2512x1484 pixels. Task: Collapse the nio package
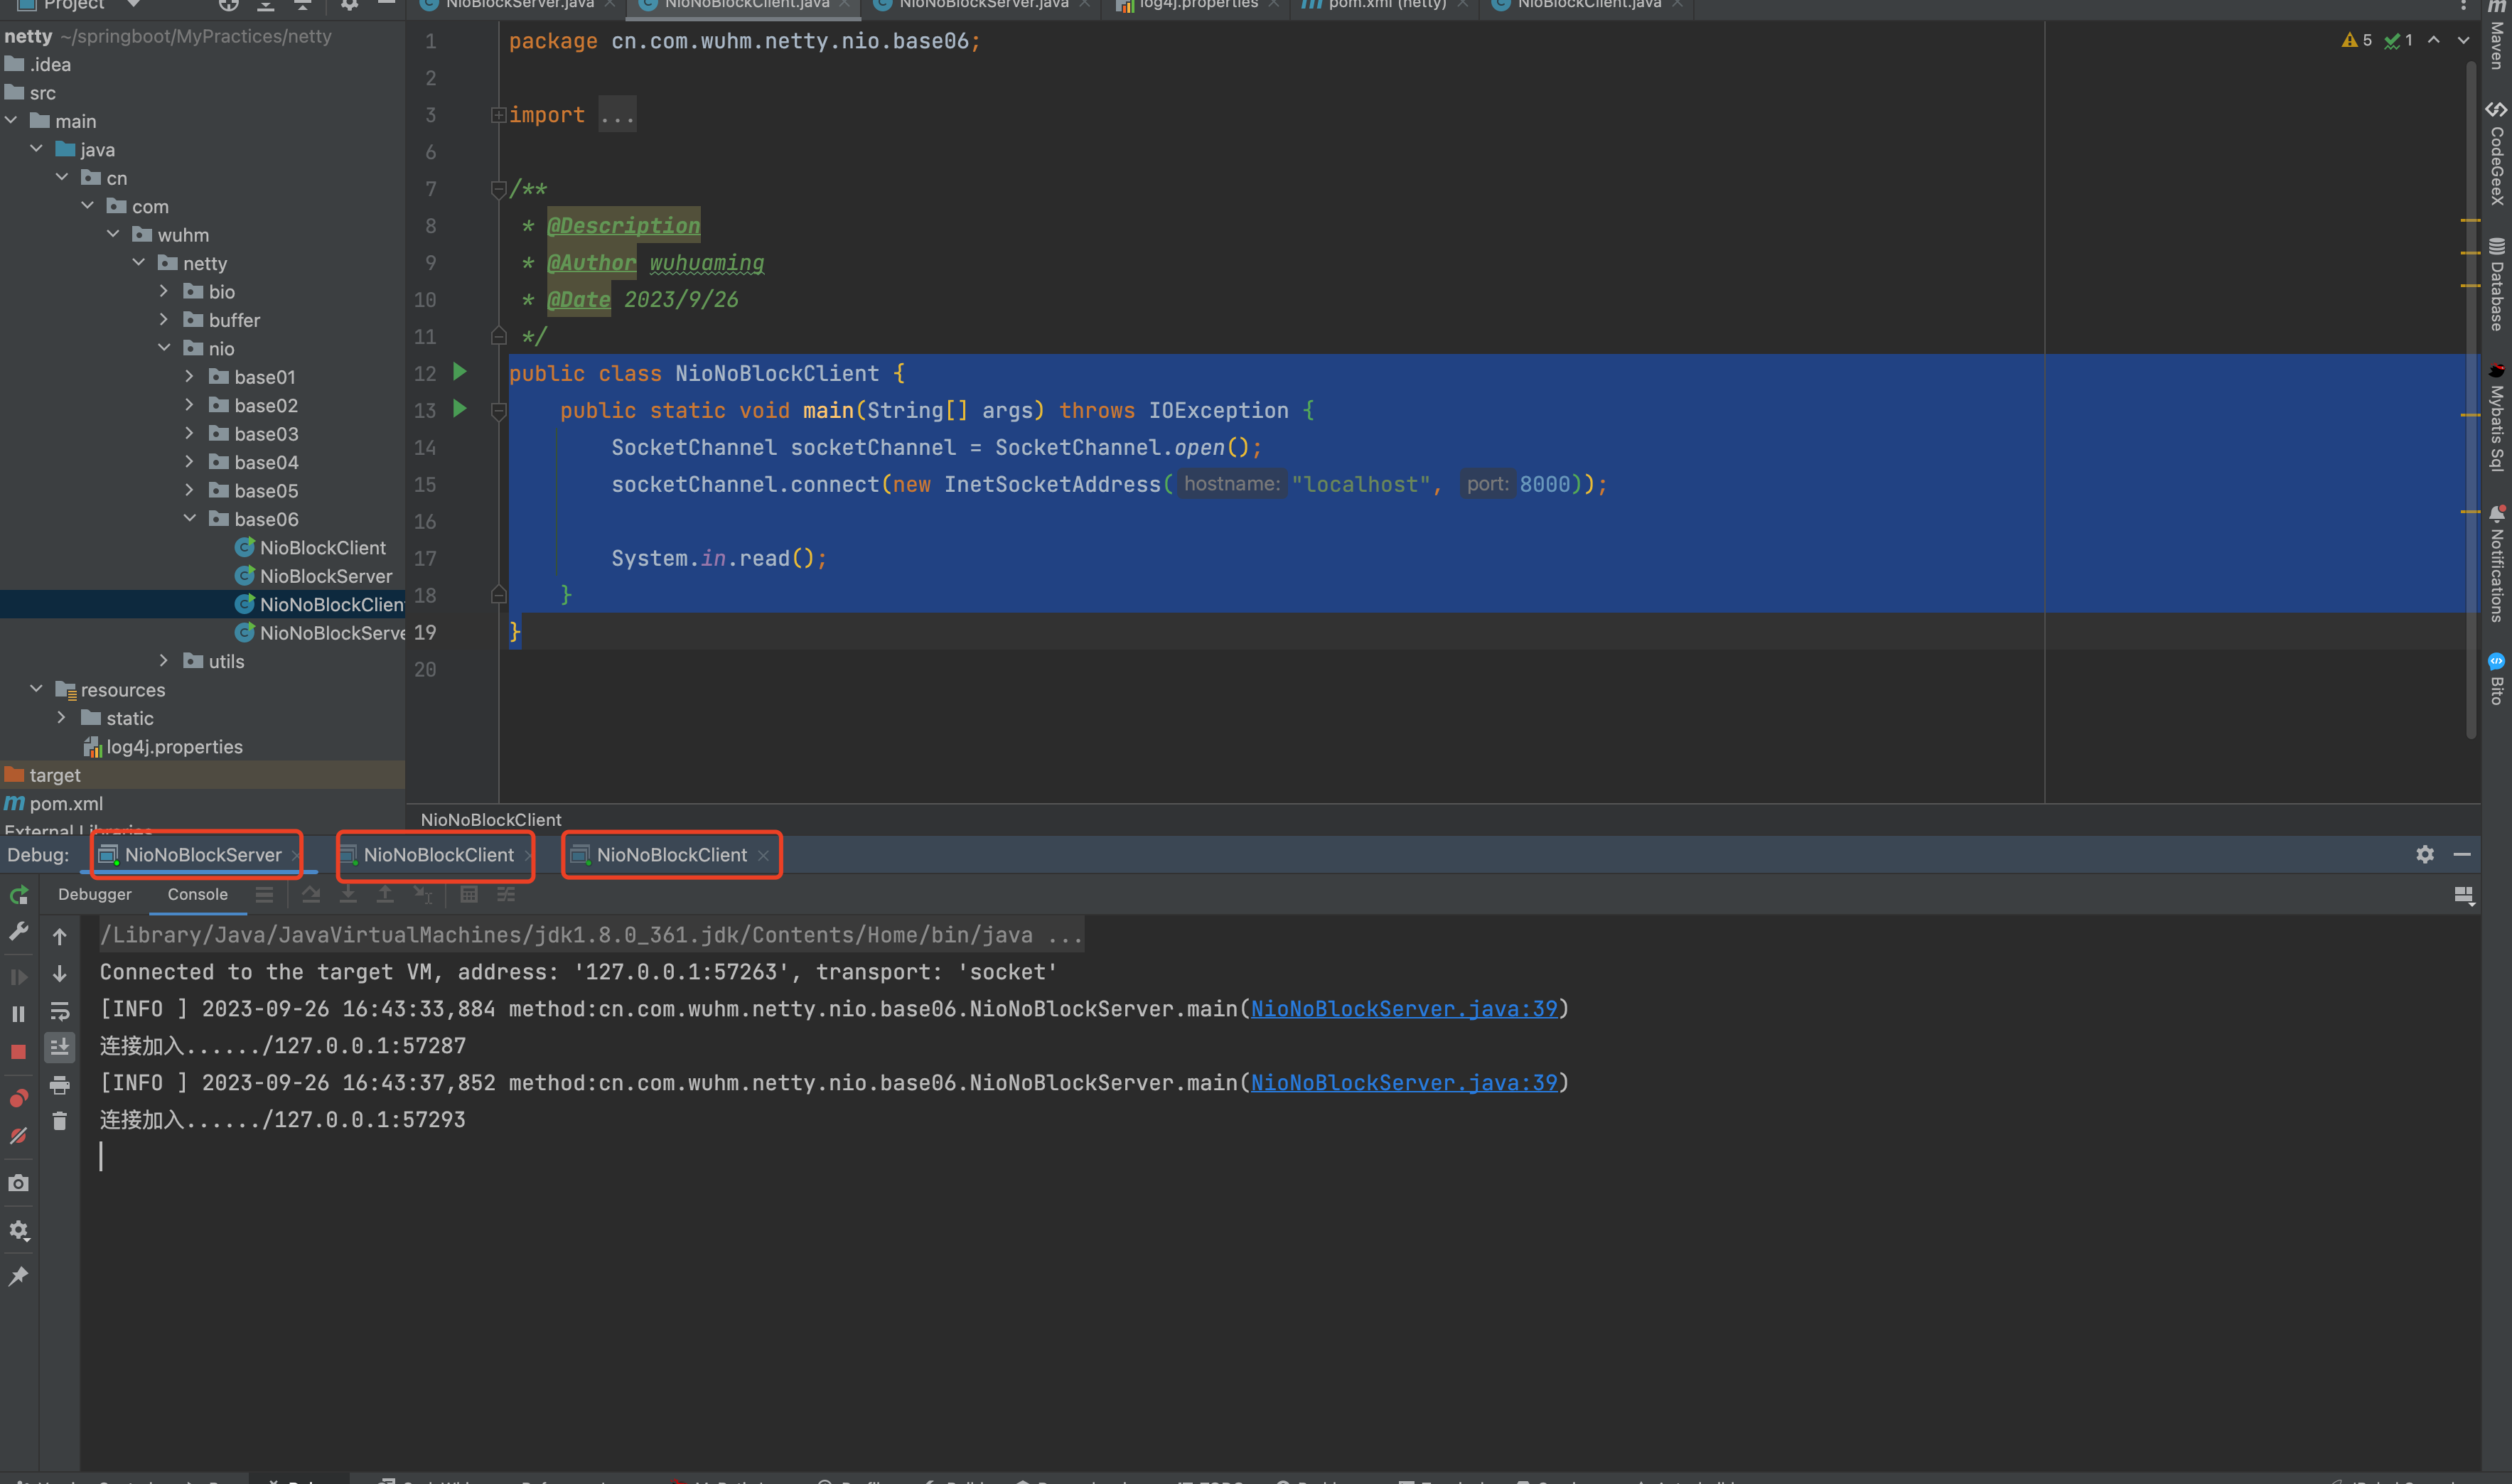164,349
